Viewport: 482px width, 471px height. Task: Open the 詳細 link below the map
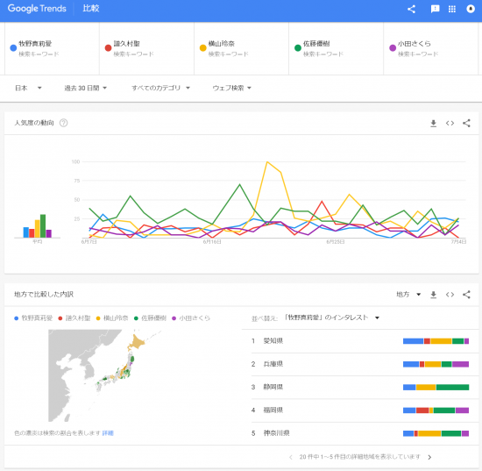tap(108, 433)
